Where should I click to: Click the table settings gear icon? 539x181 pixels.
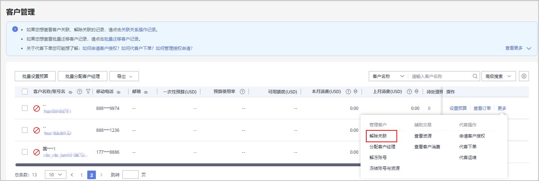[524, 76]
